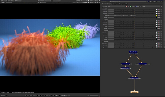Open help for the DeepColorCorrect1 properties
The width and height of the screenshot is (165, 97).
(159, 2)
